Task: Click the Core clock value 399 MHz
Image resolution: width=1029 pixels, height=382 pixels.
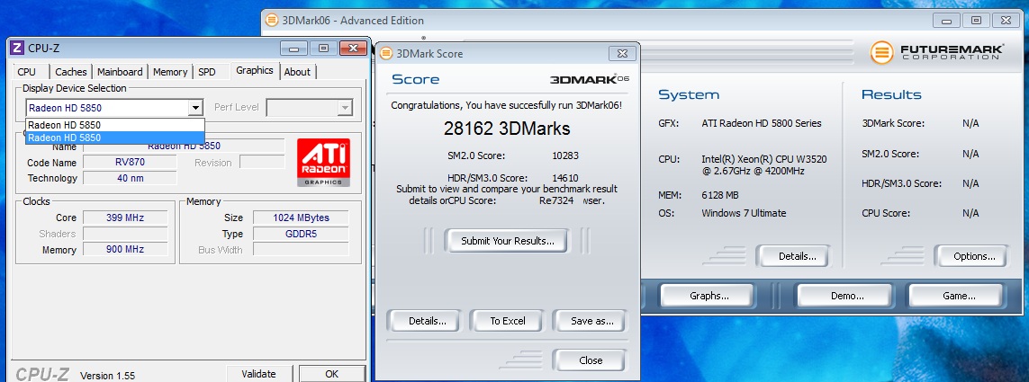Action: click(x=125, y=218)
